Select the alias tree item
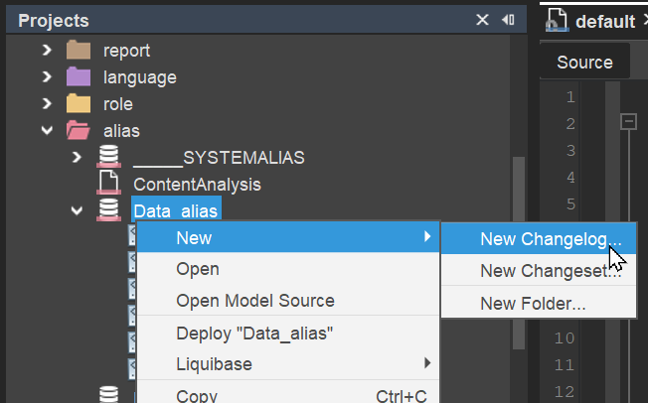648x403 pixels. pos(121,131)
